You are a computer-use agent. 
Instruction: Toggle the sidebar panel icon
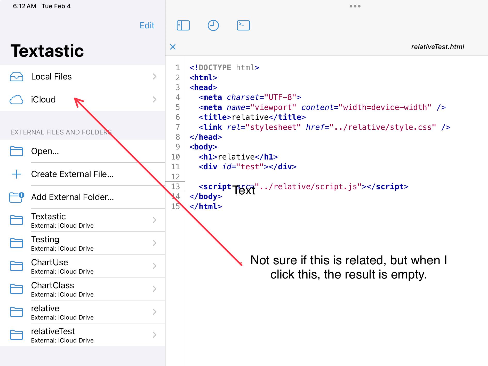tap(183, 26)
